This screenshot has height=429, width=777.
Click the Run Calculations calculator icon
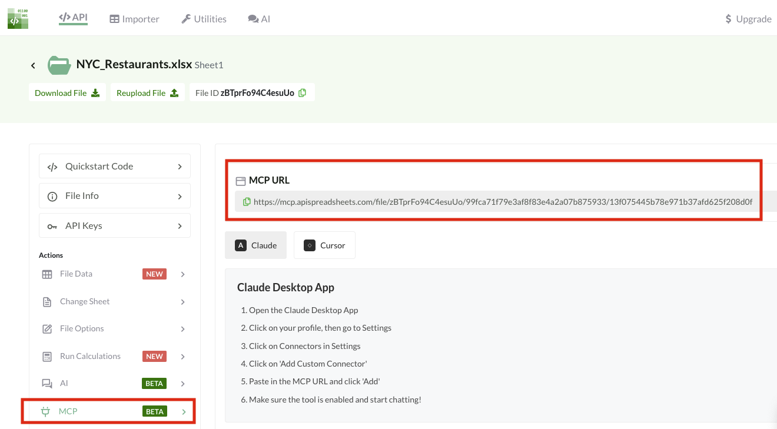(47, 356)
